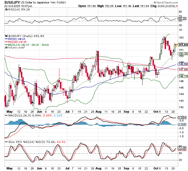The width and height of the screenshot is (188, 171).
Task: Click the -1.0 level on MACD axis
Action: (x=181, y=132)
